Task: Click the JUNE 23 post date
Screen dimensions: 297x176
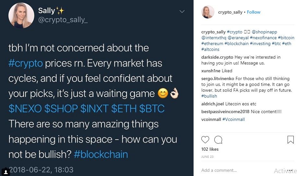Action: pos(207,156)
